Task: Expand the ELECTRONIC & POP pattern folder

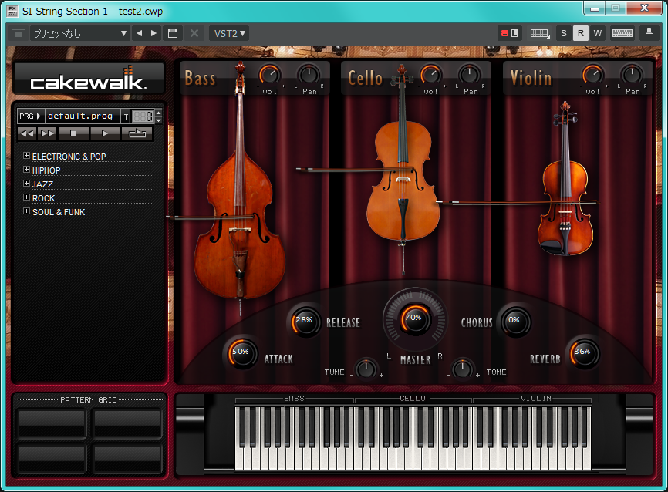Action: point(27,156)
